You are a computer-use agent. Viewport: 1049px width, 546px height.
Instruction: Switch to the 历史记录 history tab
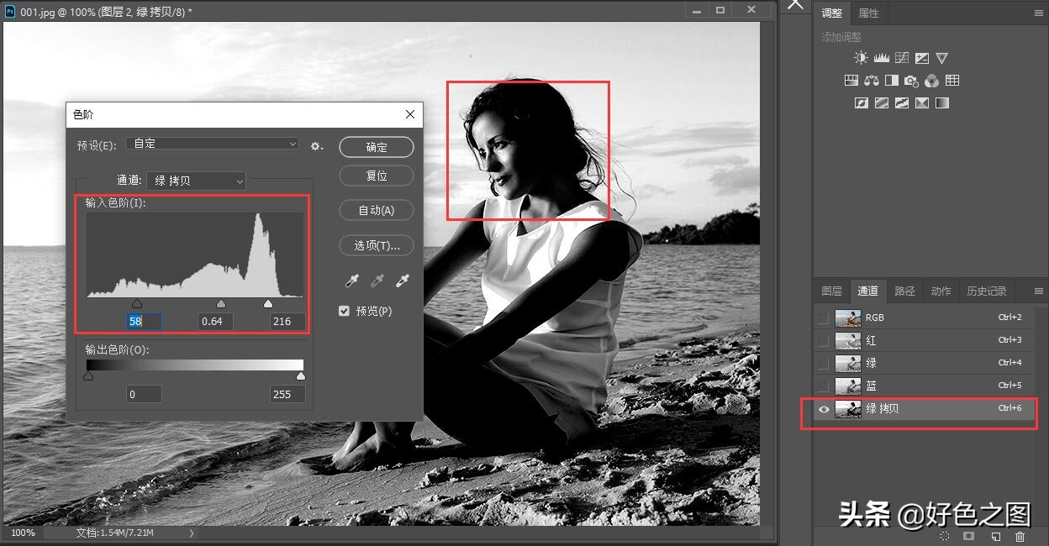pyautogui.click(x=986, y=291)
